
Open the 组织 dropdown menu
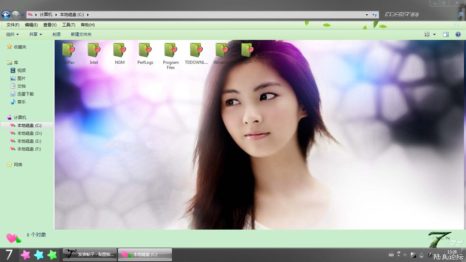13,34
